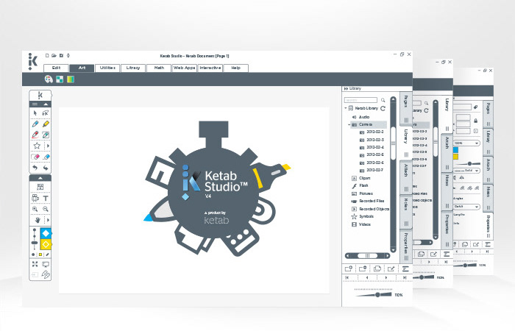Select the blue eraser tool
Image resolution: width=515 pixels, height=331 pixels.
pyautogui.click(x=46, y=157)
